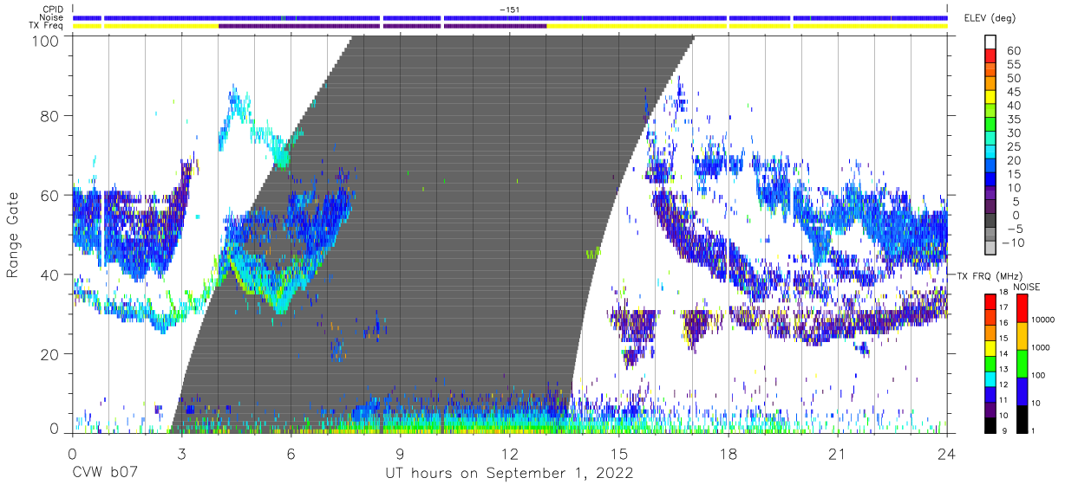The width and height of the screenshot is (1065, 491).
Task: Click the '3' UT hours tick label
Action: 181,454
